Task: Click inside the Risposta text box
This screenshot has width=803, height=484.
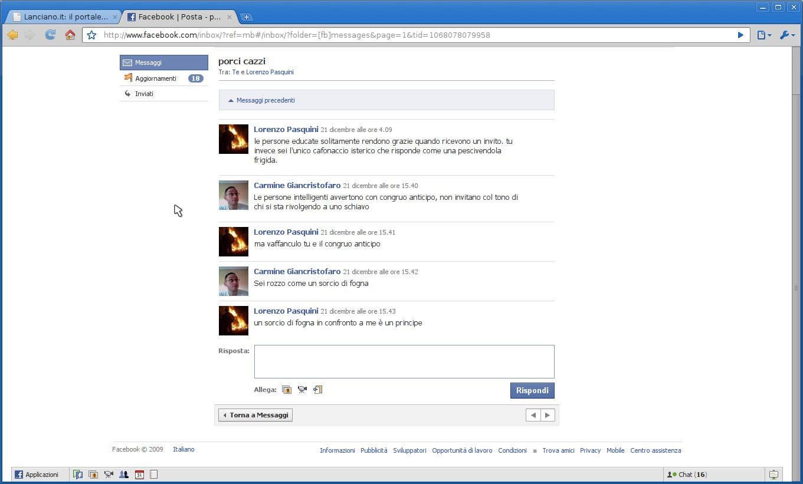Action: coord(404,361)
